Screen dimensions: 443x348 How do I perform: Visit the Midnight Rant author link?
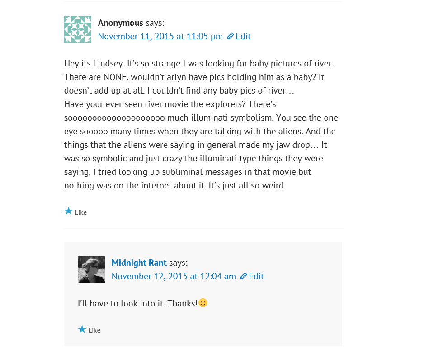tap(139, 263)
